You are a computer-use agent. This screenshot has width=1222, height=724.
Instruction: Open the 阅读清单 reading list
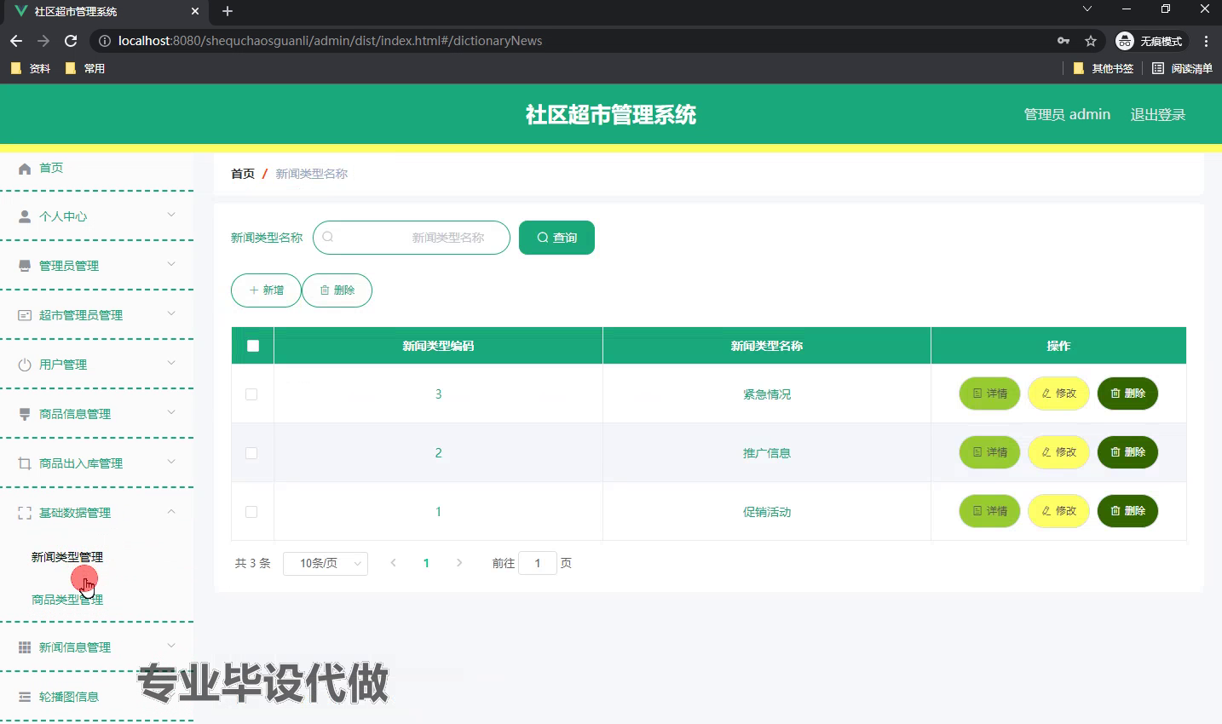(x=1182, y=68)
